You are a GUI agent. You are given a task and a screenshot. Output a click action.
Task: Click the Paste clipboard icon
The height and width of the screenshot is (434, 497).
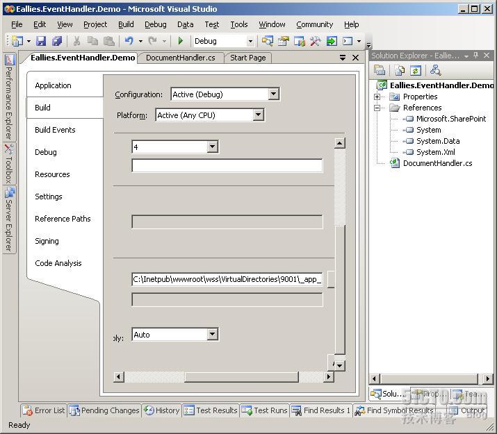point(108,41)
